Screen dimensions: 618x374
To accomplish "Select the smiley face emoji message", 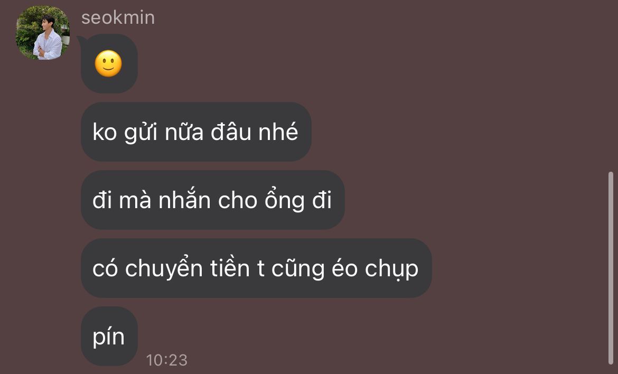I will [x=109, y=63].
